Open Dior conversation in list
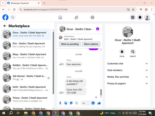Image resolution: width=155 pixels, height=116 pixels. click(x=26, y=45)
